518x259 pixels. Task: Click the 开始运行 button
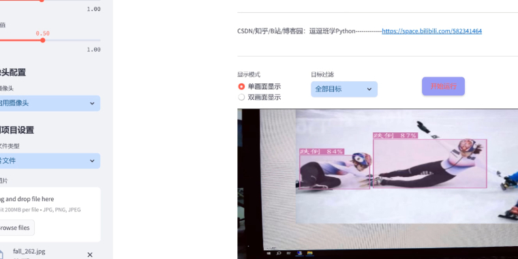click(443, 87)
